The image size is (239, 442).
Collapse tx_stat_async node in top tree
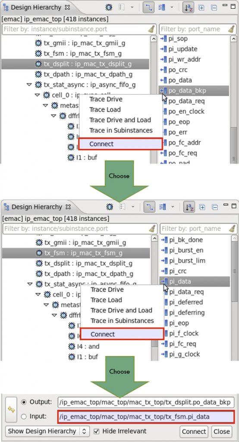pyautogui.click(x=28, y=85)
